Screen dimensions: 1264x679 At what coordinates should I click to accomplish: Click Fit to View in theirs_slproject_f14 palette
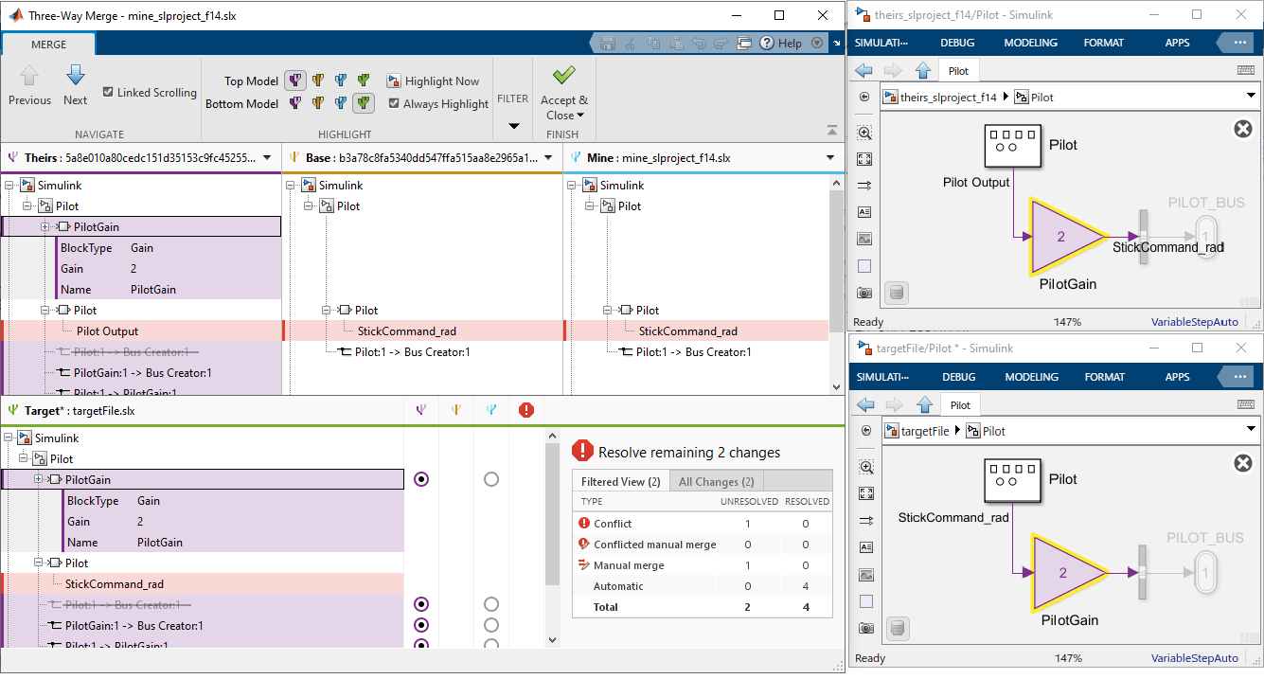pyautogui.click(x=864, y=159)
